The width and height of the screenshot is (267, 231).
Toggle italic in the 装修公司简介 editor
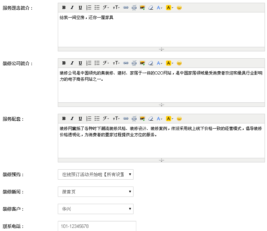pos(72,63)
